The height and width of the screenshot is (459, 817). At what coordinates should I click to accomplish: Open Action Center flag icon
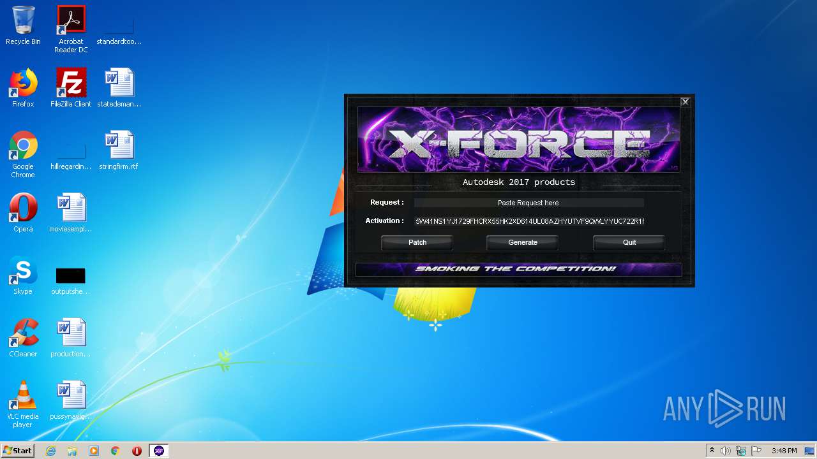756,451
